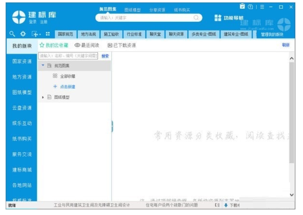Open settings gear icon in toolbar

point(23,34)
